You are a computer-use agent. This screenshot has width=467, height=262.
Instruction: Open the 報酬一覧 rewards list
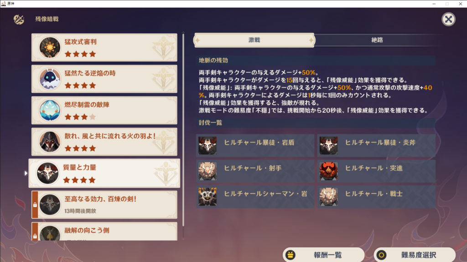(323, 255)
